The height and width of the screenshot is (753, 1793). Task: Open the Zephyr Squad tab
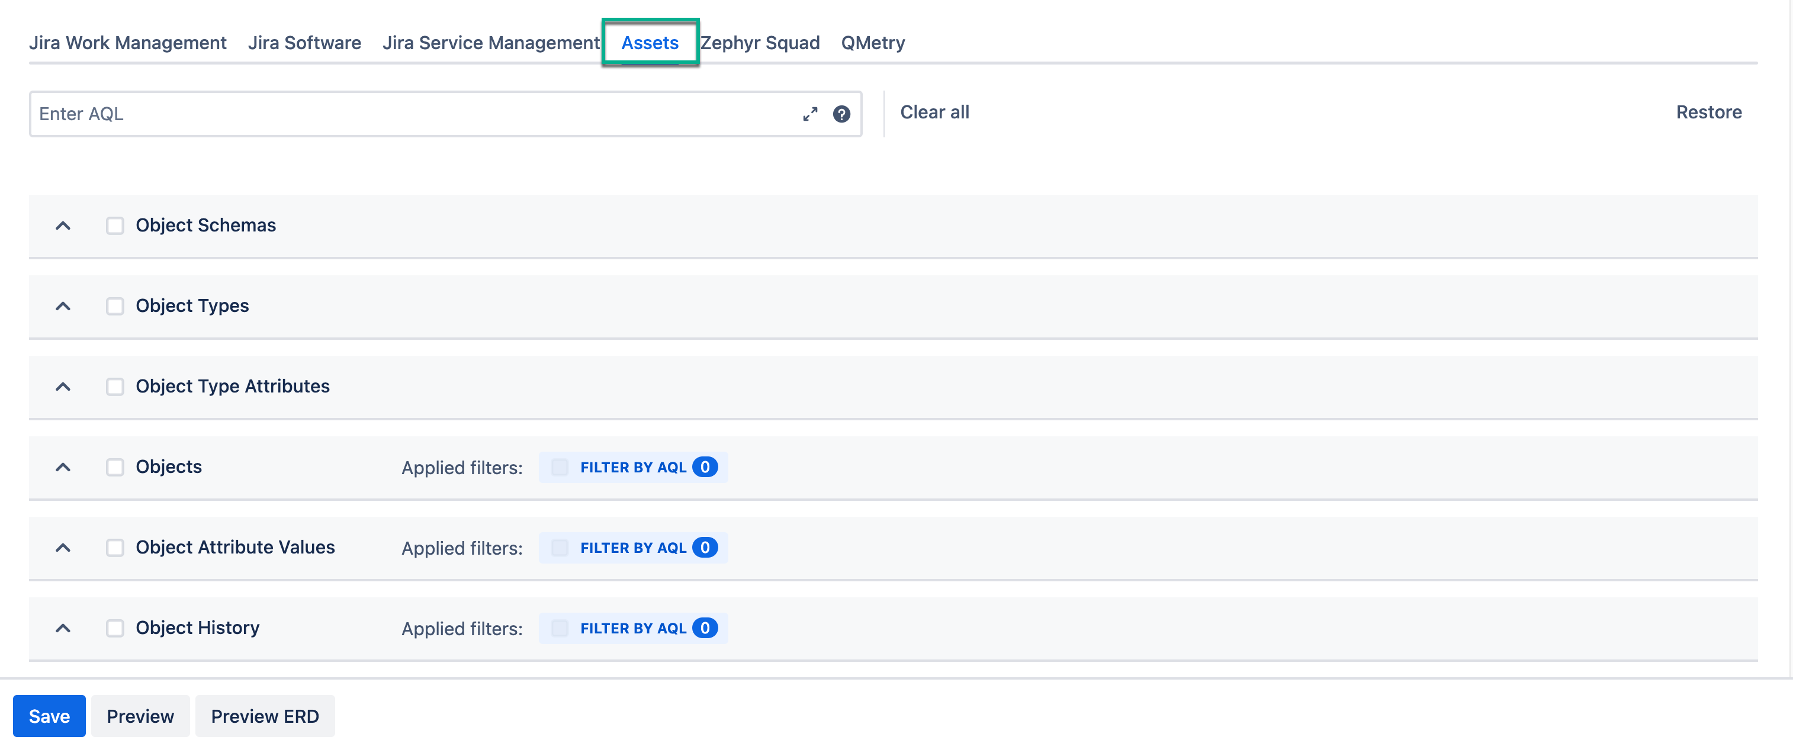[759, 43]
